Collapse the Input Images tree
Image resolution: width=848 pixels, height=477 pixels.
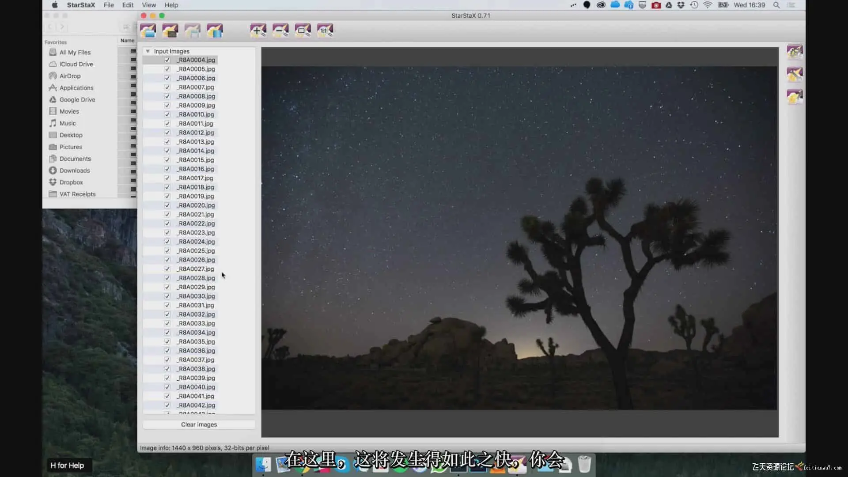tap(148, 51)
